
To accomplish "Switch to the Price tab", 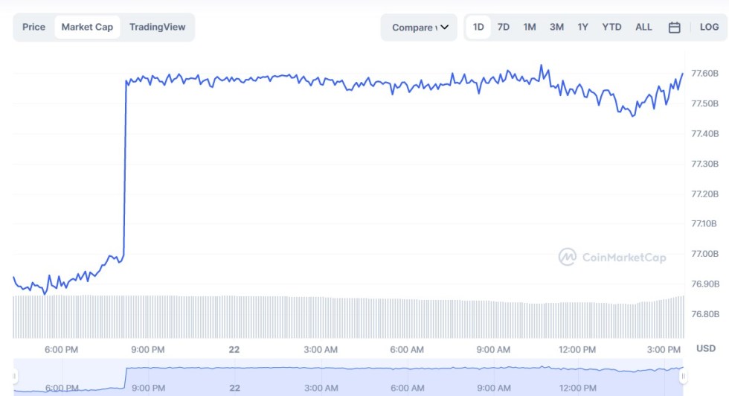I will [33, 27].
